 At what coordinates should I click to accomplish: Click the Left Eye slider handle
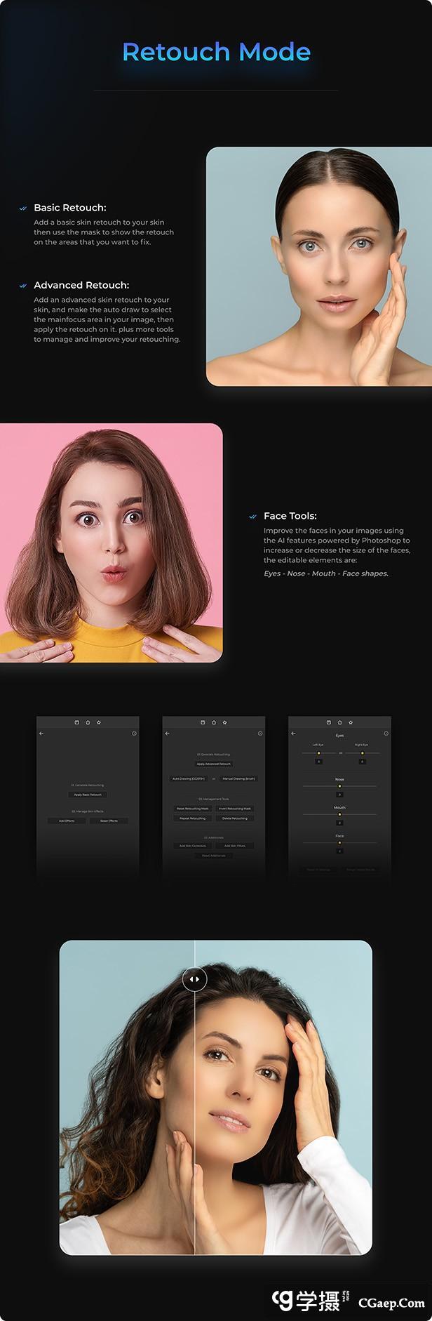318,753
